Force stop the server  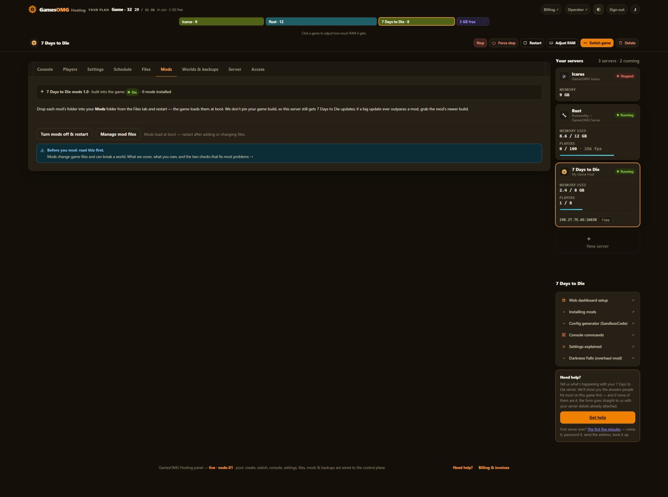pos(503,43)
